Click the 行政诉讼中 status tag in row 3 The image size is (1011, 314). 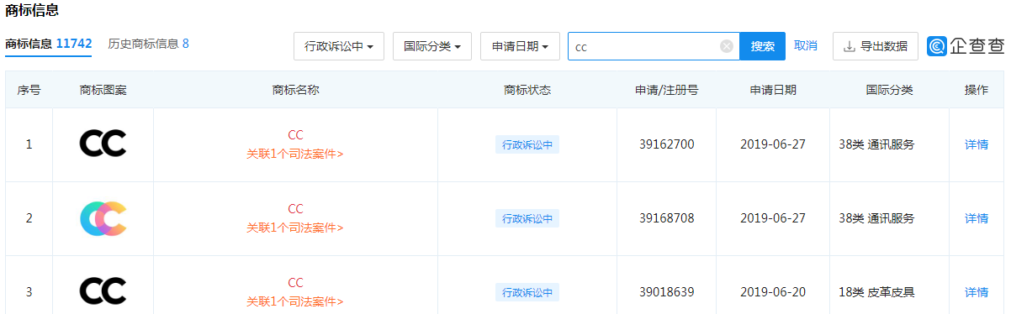pyautogui.click(x=527, y=292)
